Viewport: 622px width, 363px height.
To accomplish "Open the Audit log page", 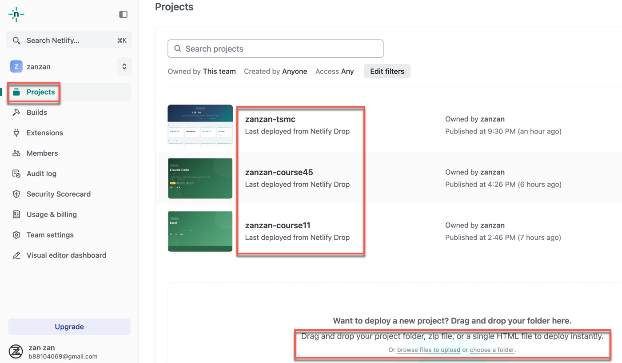I will (x=69, y=174).
